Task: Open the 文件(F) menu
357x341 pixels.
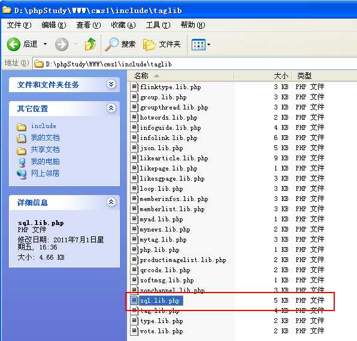Action: (x=19, y=25)
